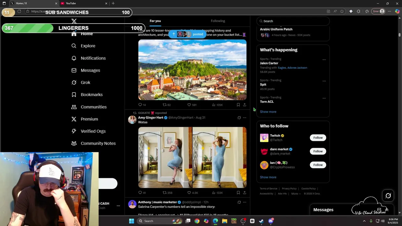This screenshot has width=402, height=226.
Task: Click Grok explain icon on Amy's post
Action: [239, 118]
